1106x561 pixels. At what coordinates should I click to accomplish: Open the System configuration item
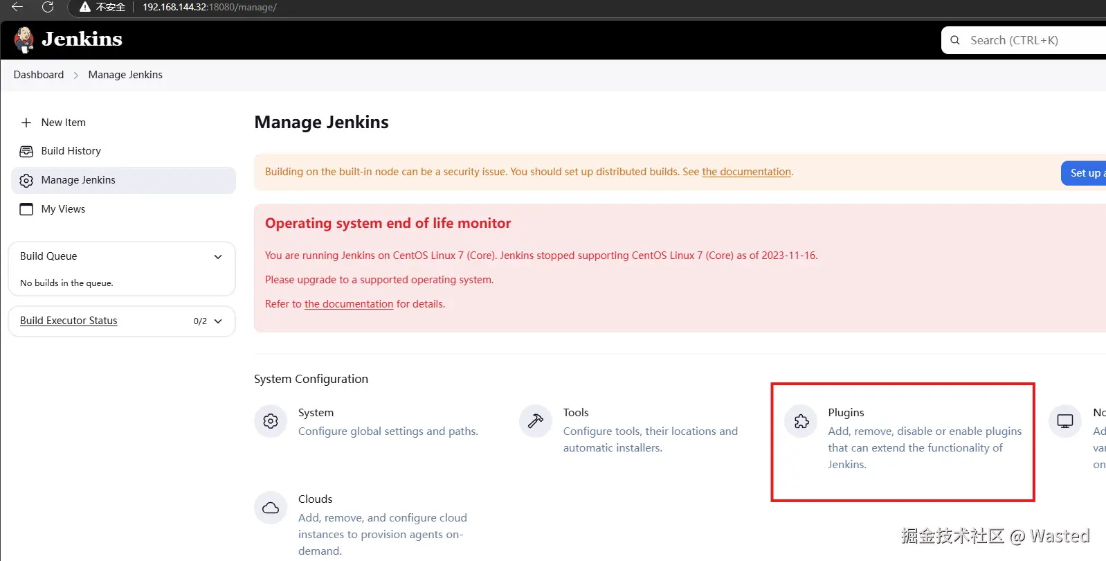click(x=367, y=422)
